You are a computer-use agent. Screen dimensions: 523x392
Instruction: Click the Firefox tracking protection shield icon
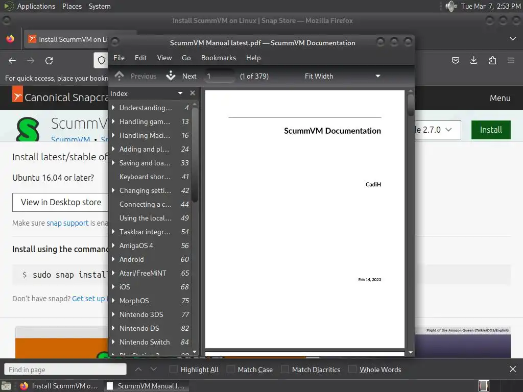coord(102,60)
